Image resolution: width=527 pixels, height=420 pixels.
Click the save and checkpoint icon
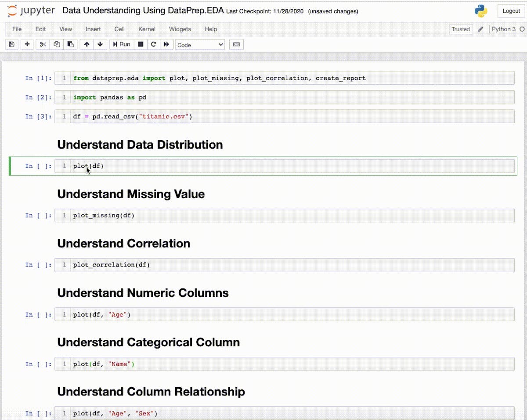11,44
